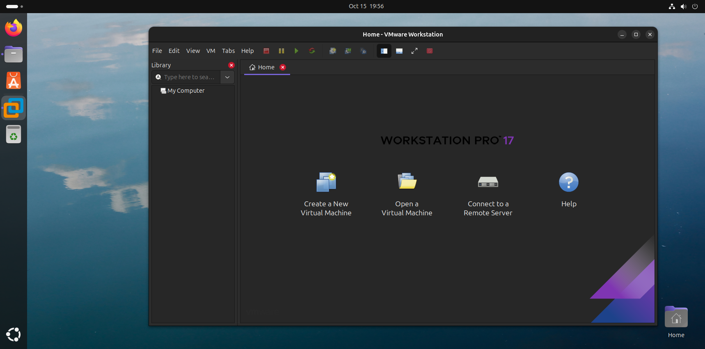The height and width of the screenshot is (349, 705).
Task: Click the VMware Workstation dock icon
Action: [14, 108]
